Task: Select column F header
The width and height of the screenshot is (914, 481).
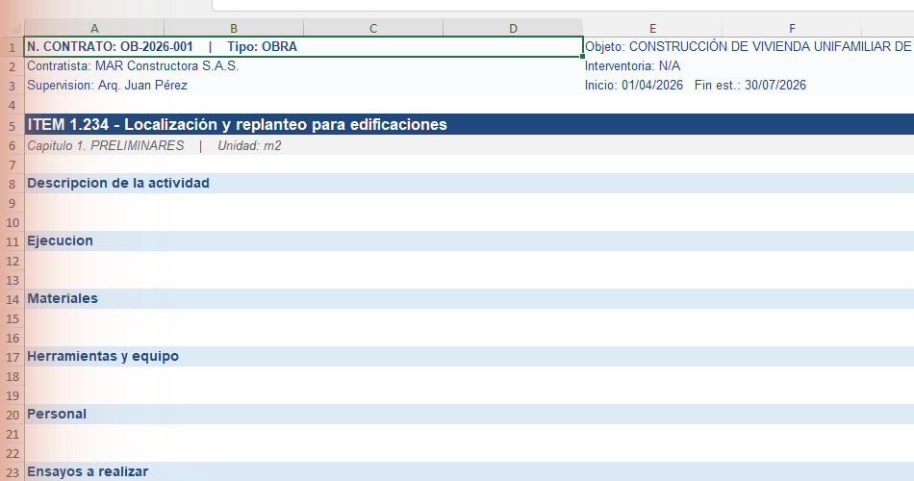Action: pos(792,28)
